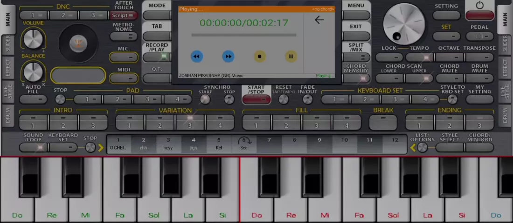
Task: Toggle the Drum Mute button
Action: pyautogui.click(x=479, y=79)
